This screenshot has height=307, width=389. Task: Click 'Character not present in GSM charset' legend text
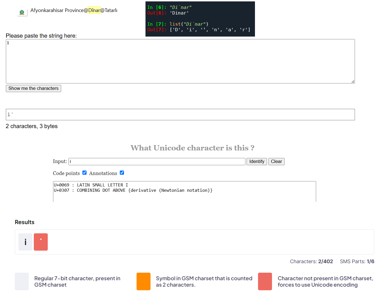[x=325, y=282]
